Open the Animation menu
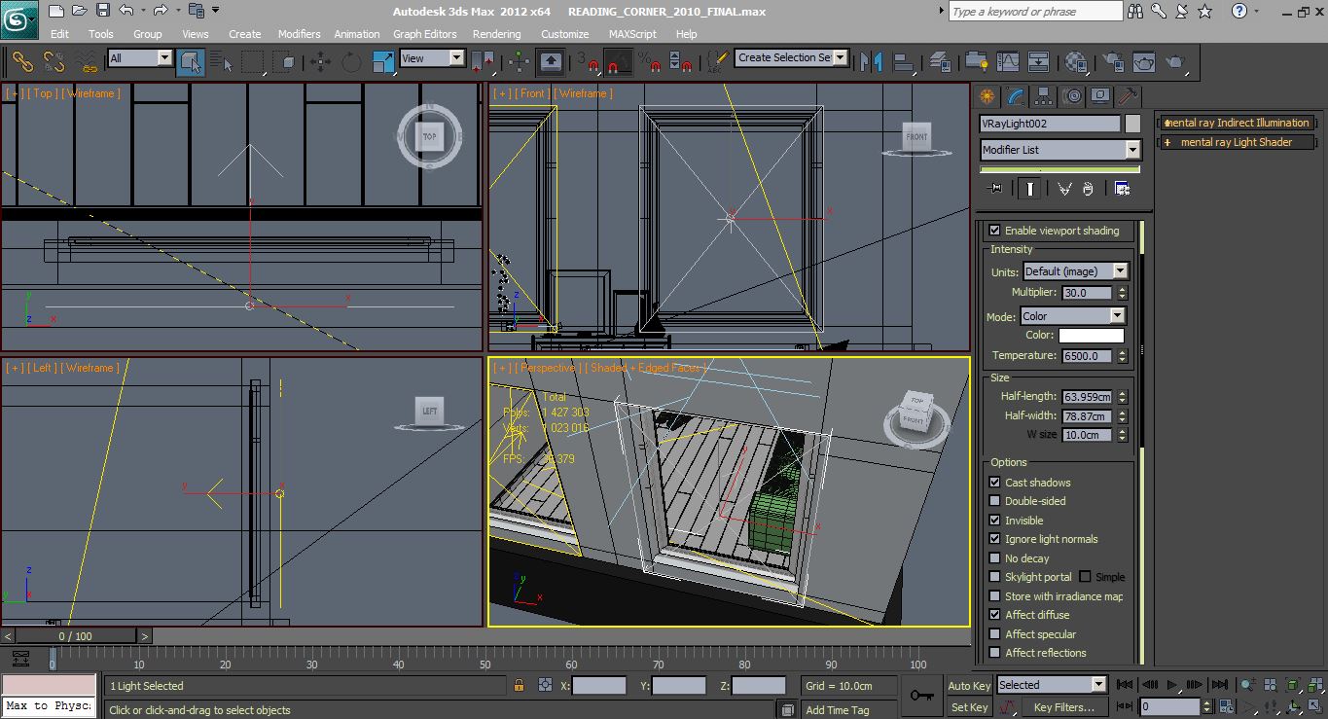Image resolution: width=1328 pixels, height=719 pixels. point(357,34)
